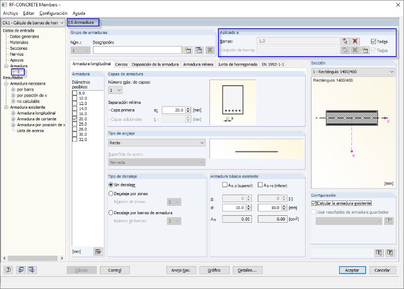
Task: Increase the superior diameter d stepper
Action: point(249,206)
